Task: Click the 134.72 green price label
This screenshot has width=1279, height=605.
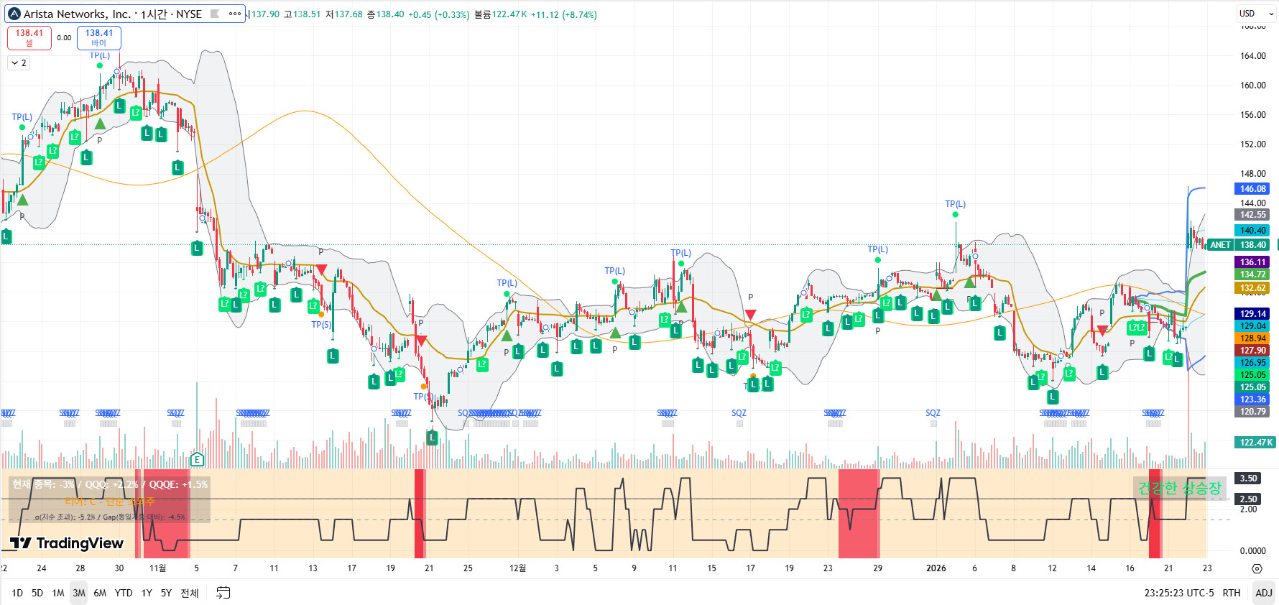Action: (1252, 274)
